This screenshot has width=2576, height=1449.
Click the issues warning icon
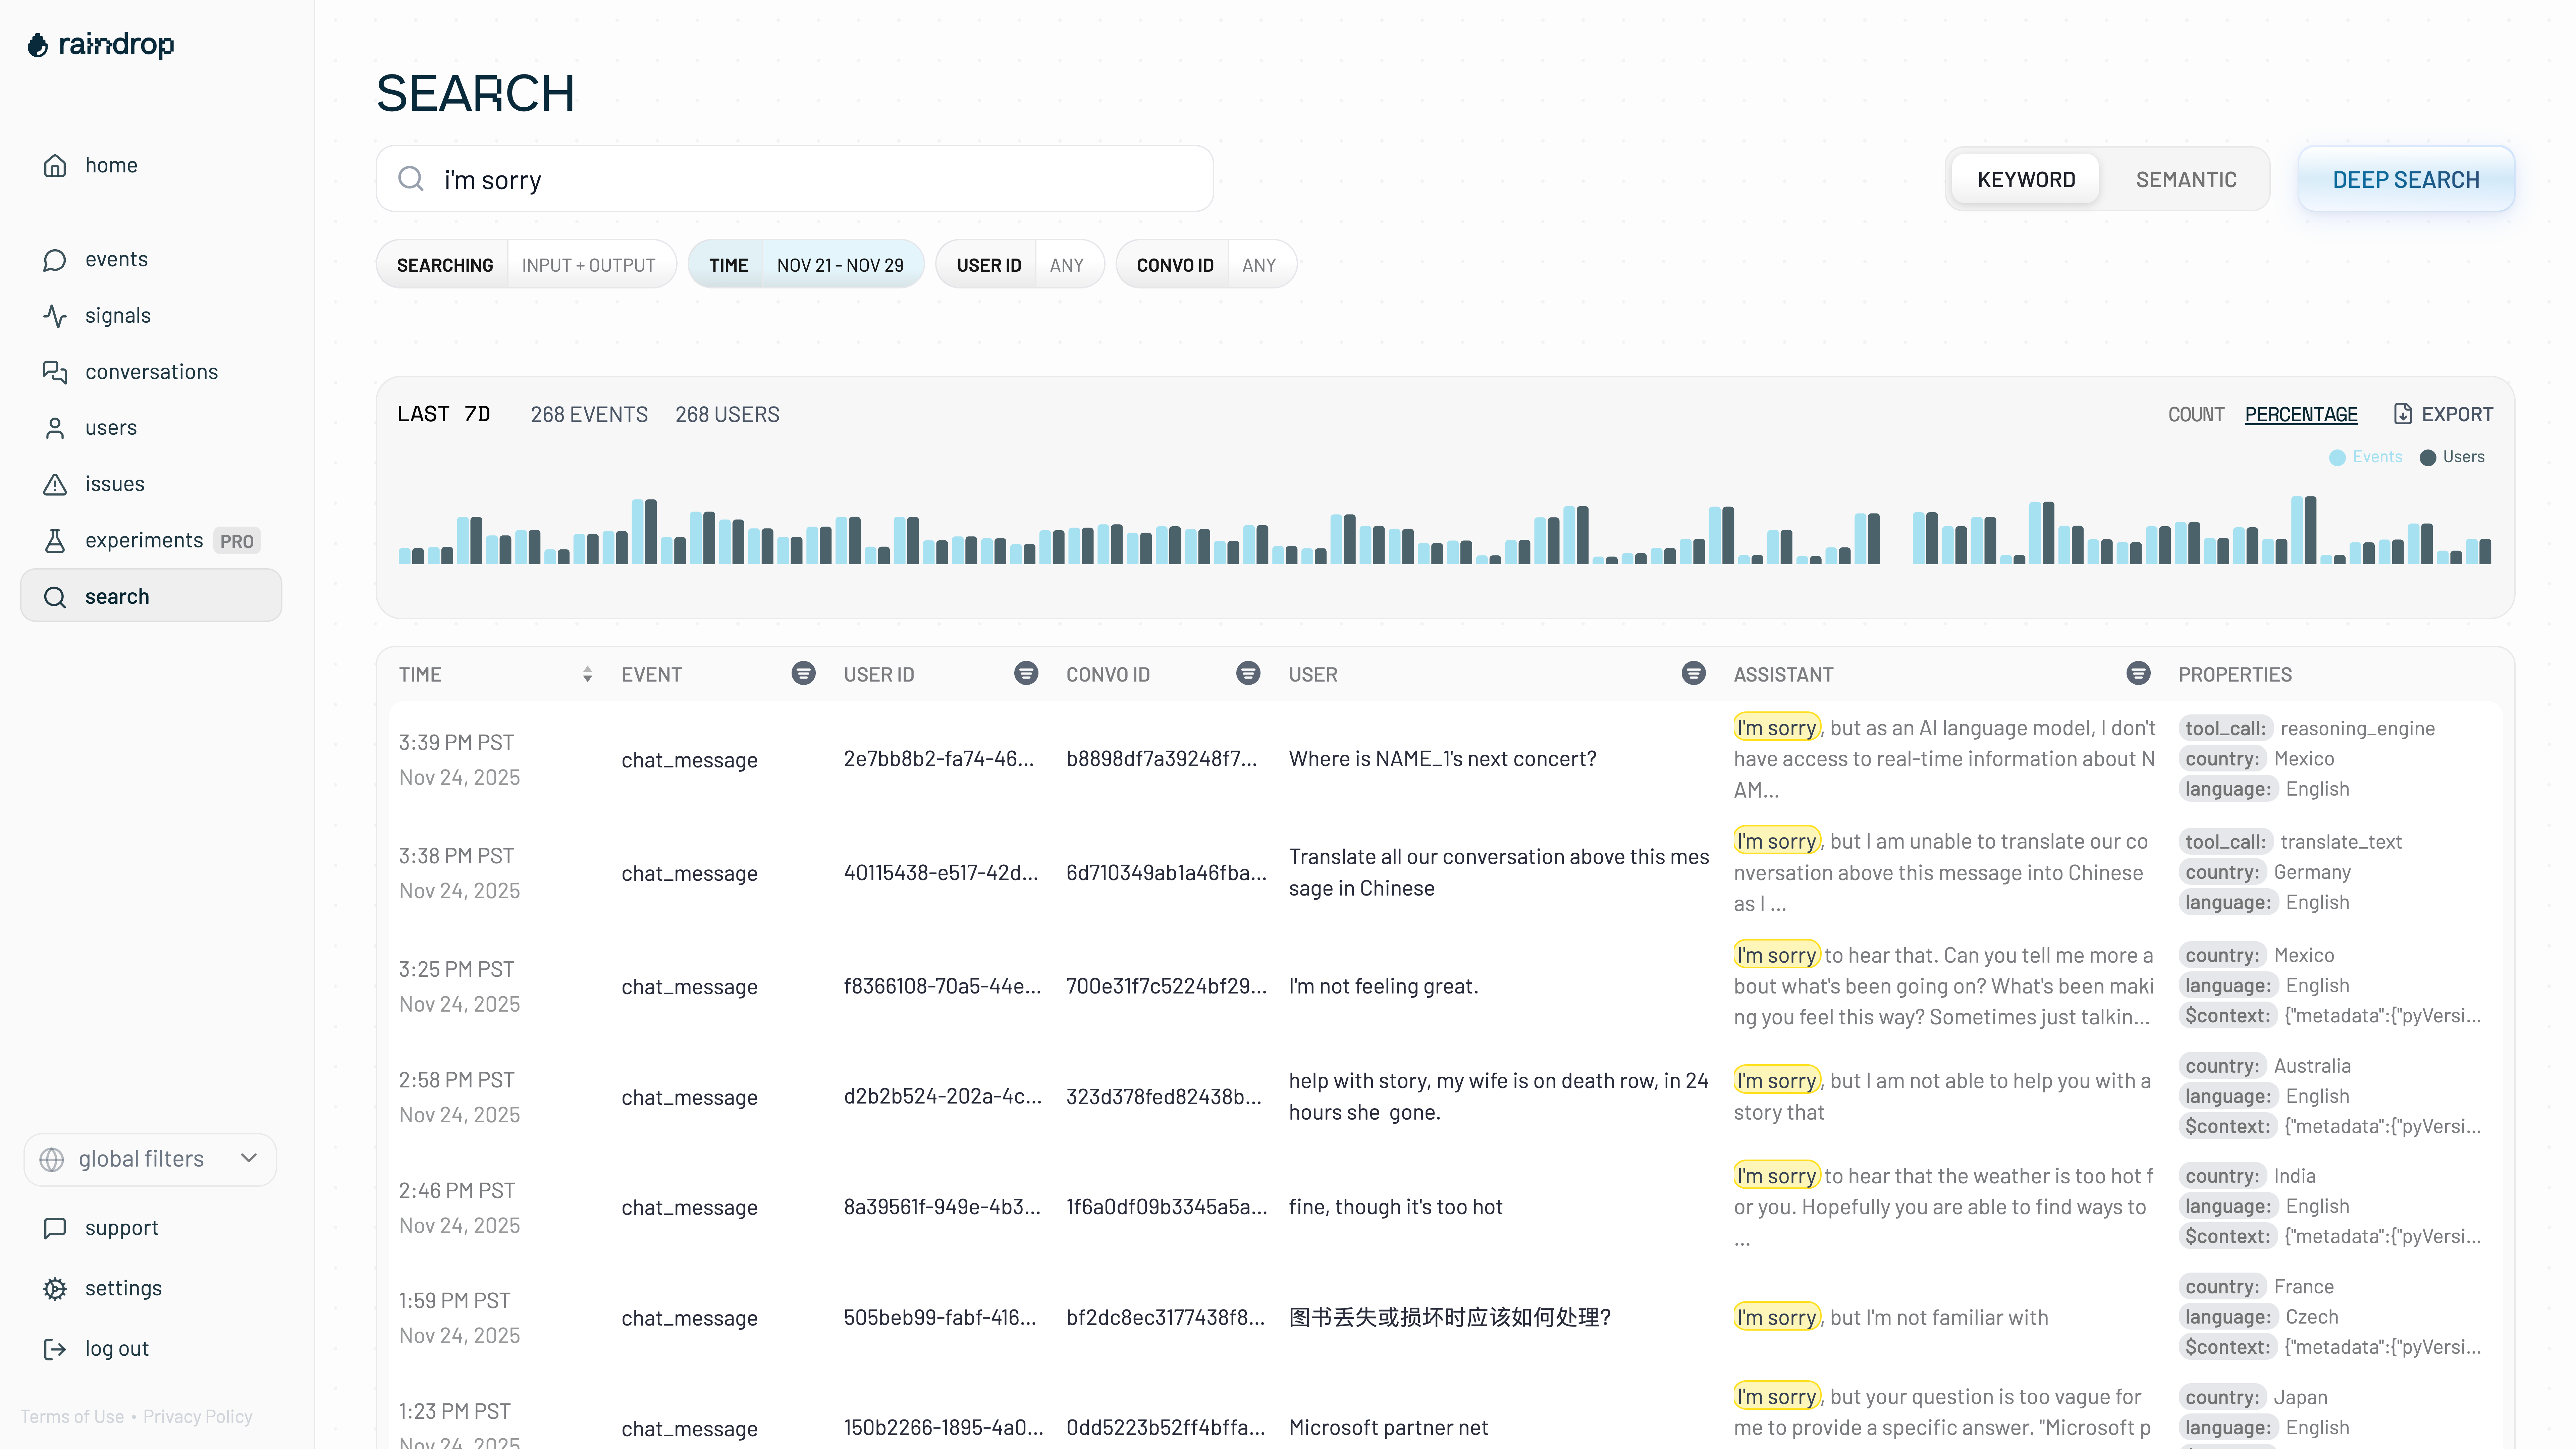point(55,483)
